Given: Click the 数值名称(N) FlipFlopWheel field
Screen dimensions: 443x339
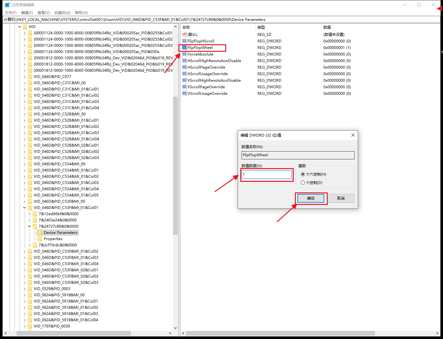Looking at the screenshot, I should pos(298,155).
